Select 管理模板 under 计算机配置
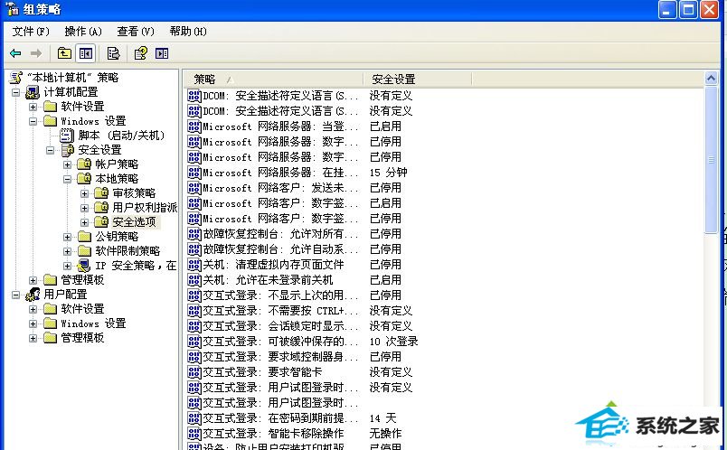727x450 pixels. (82, 279)
